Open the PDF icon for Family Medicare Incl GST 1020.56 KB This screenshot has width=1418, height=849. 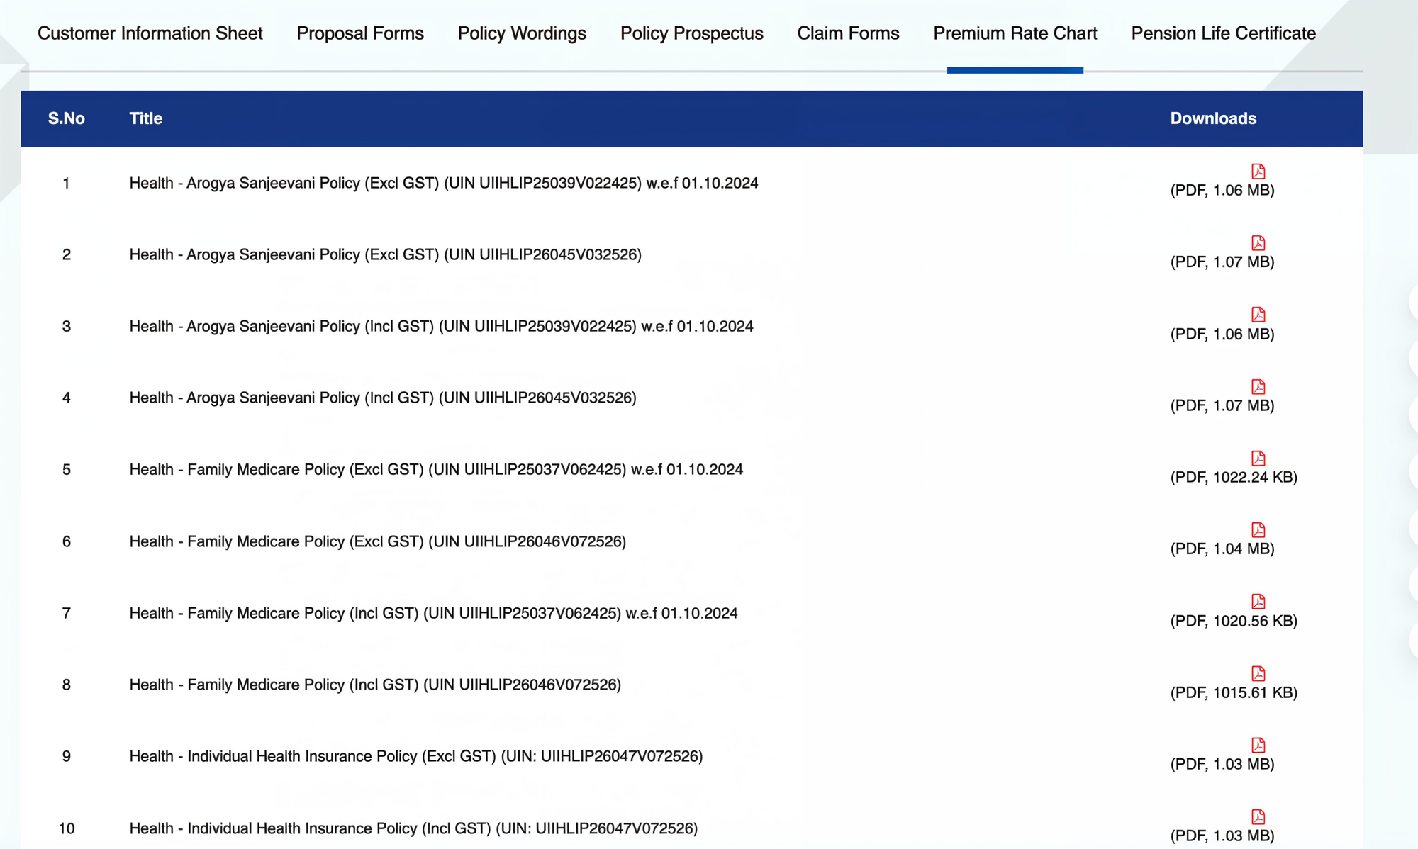pos(1258,600)
